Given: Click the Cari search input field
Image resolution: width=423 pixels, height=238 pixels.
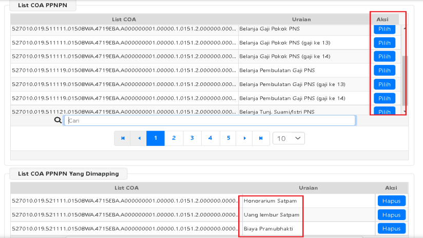Looking at the screenshot, I should pos(209,120).
